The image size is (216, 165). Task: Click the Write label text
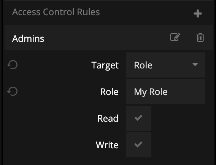pyautogui.click(x=107, y=145)
